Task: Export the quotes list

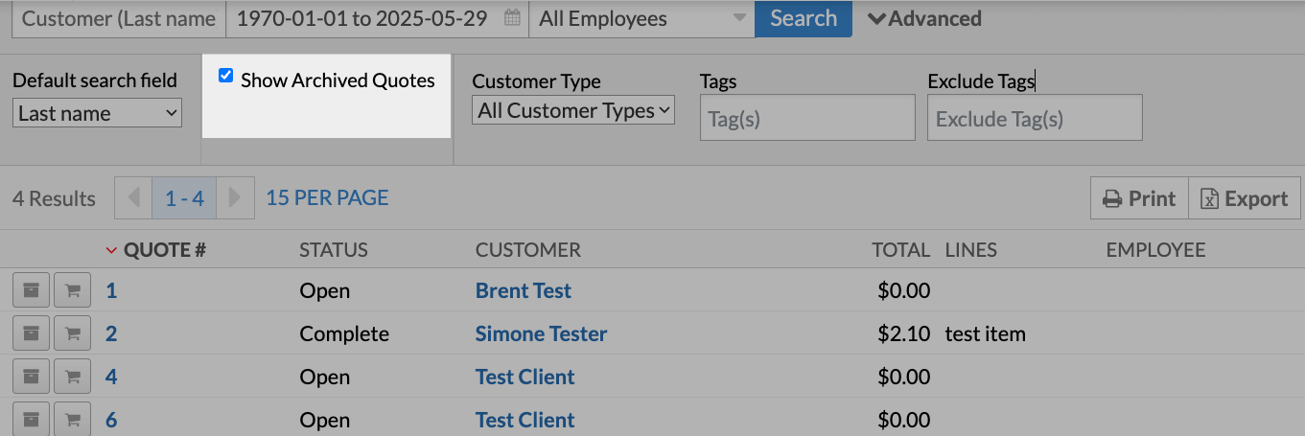Action: point(1244,198)
